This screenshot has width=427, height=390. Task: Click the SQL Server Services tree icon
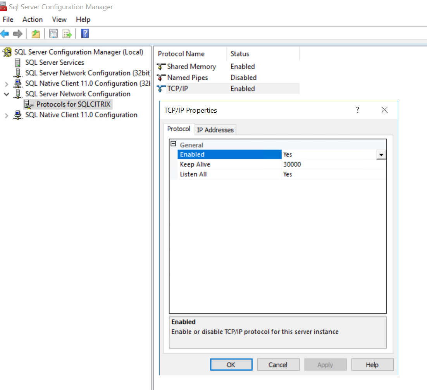click(x=17, y=63)
